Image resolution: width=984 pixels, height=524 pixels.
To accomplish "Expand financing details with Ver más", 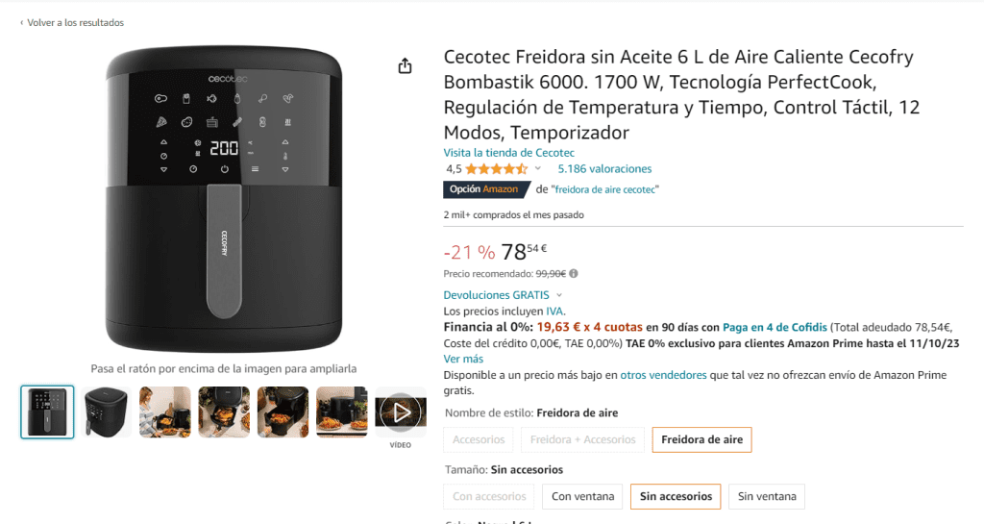I will 463,359.
